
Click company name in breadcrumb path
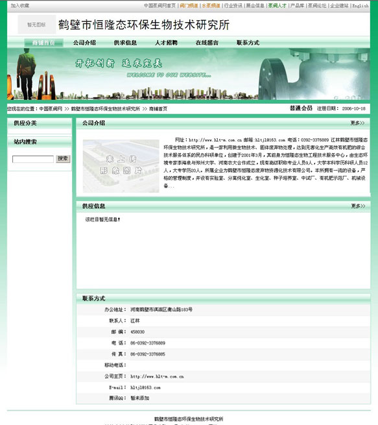point(106,109)
